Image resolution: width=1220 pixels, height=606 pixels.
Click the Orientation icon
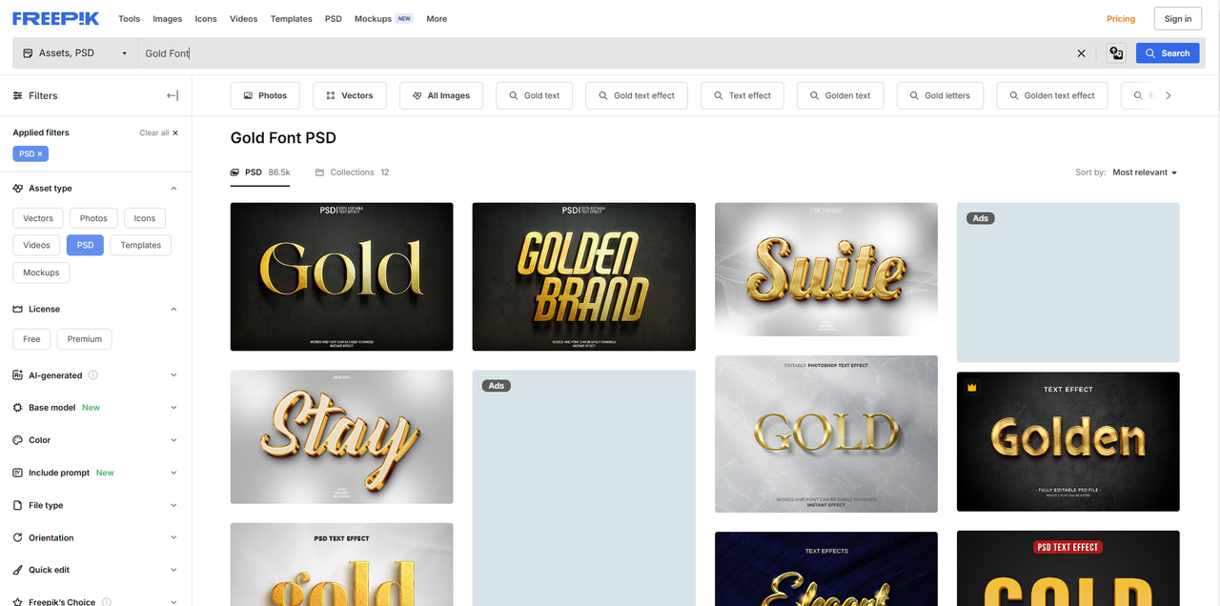pyautogui.click(x=18, y=537)
